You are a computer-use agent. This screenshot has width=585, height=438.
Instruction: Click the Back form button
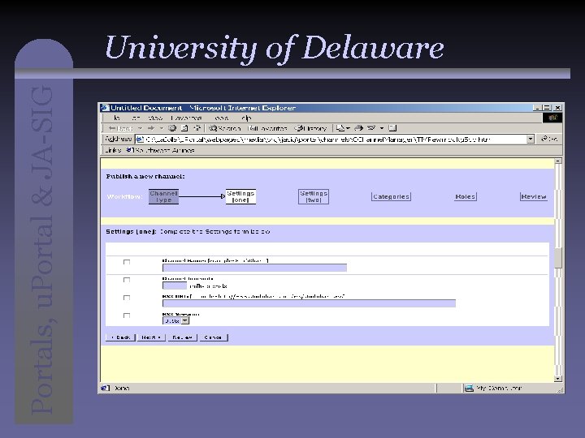[x=120, y=337]
